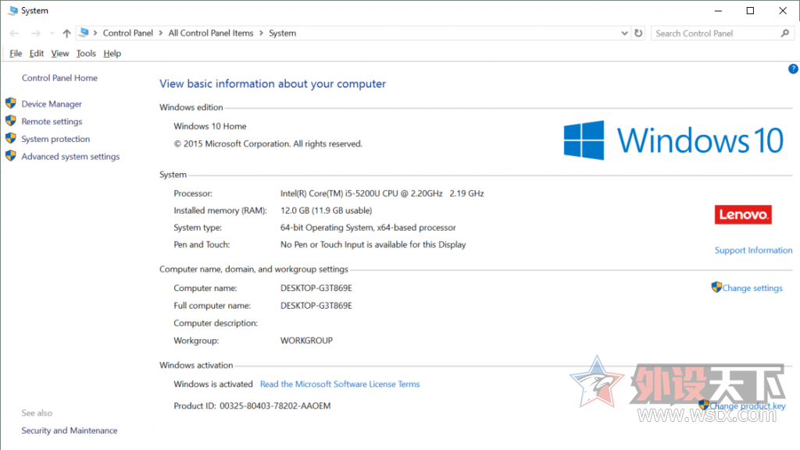Click the No Pen or Touch Input text
This screenshot has width=800, height=450.
point(373,245)
